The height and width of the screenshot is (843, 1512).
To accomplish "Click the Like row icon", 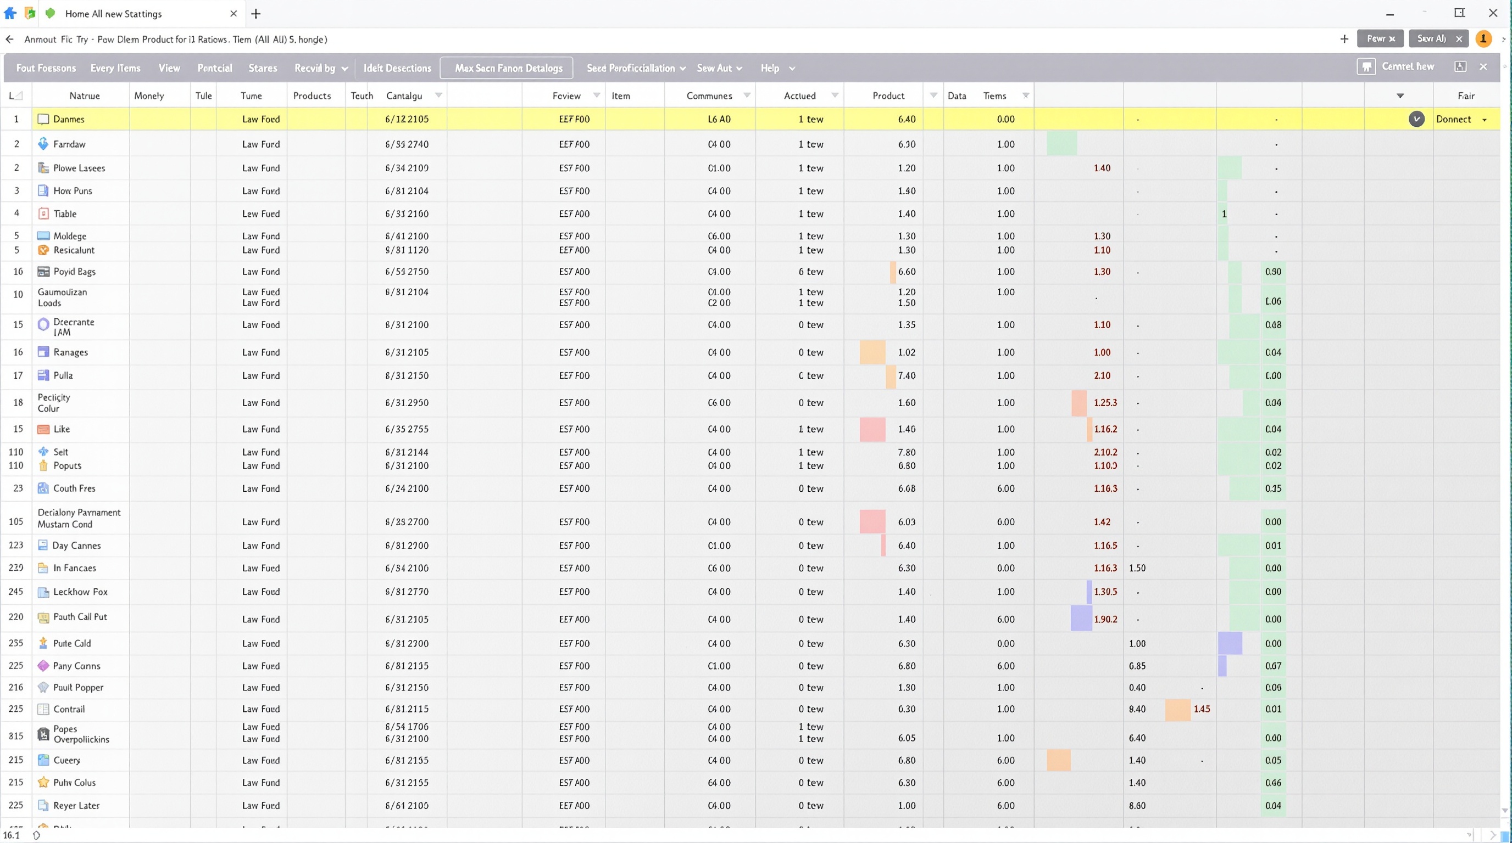I will [43, 429].
